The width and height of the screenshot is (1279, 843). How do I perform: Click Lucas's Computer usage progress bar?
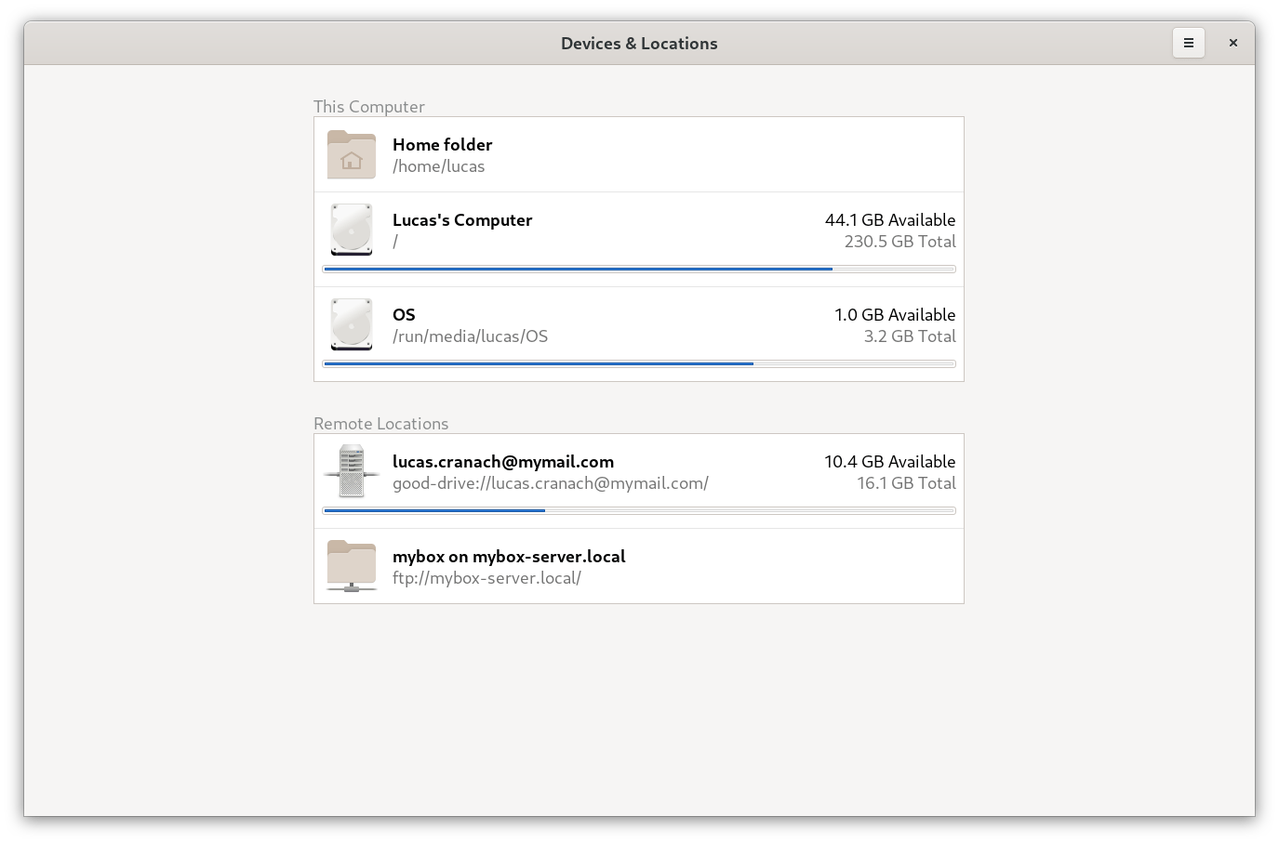click(639, 270)
